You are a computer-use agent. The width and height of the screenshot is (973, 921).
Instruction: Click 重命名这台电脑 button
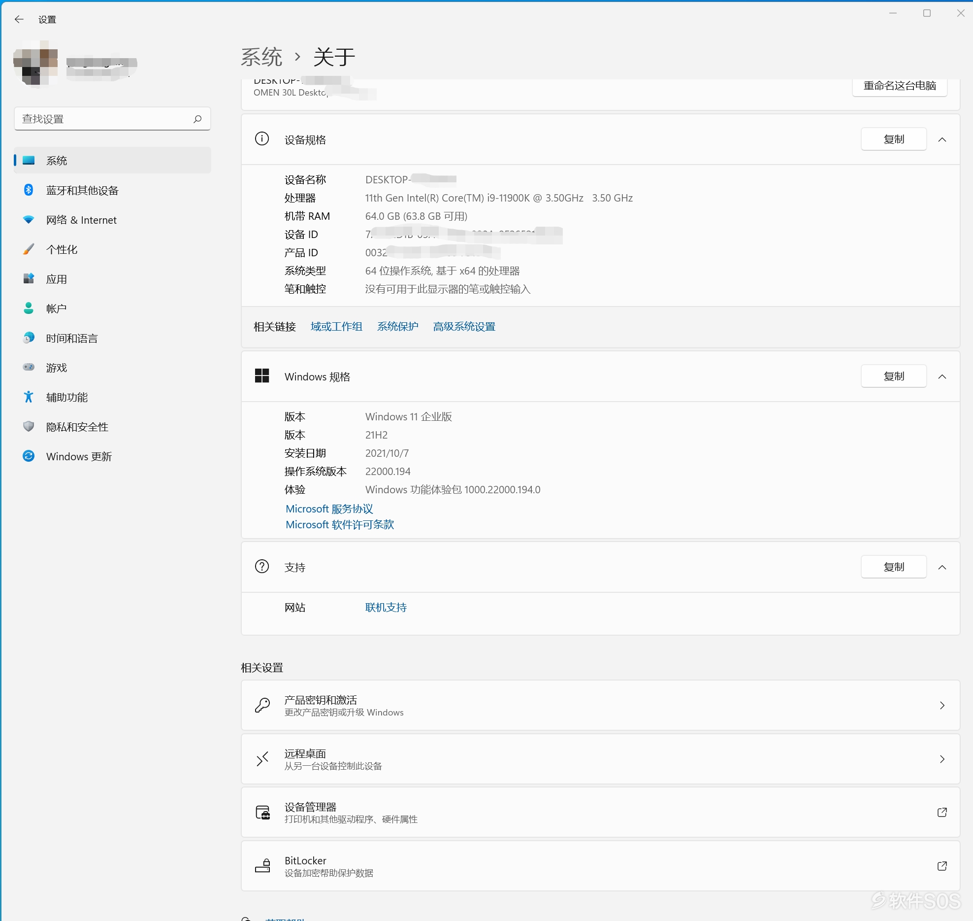900,86
